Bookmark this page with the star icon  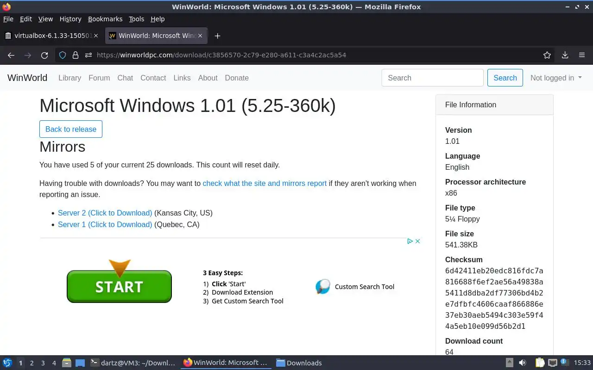click(547, 55)
